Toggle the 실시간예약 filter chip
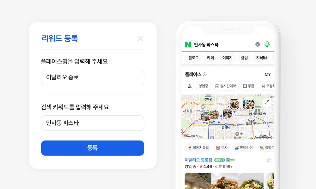Image resolution: width=316 pixels, height=189 pixels. 226,86
